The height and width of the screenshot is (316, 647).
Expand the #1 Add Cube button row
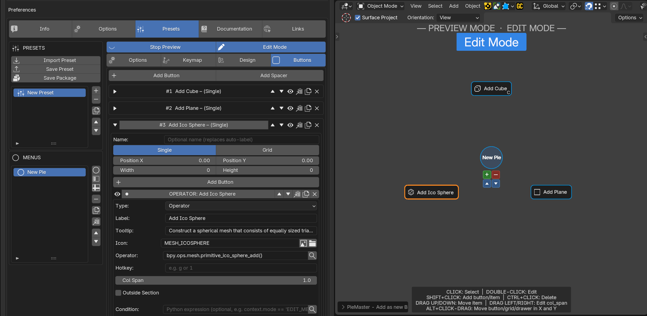(x=115, y=92)
